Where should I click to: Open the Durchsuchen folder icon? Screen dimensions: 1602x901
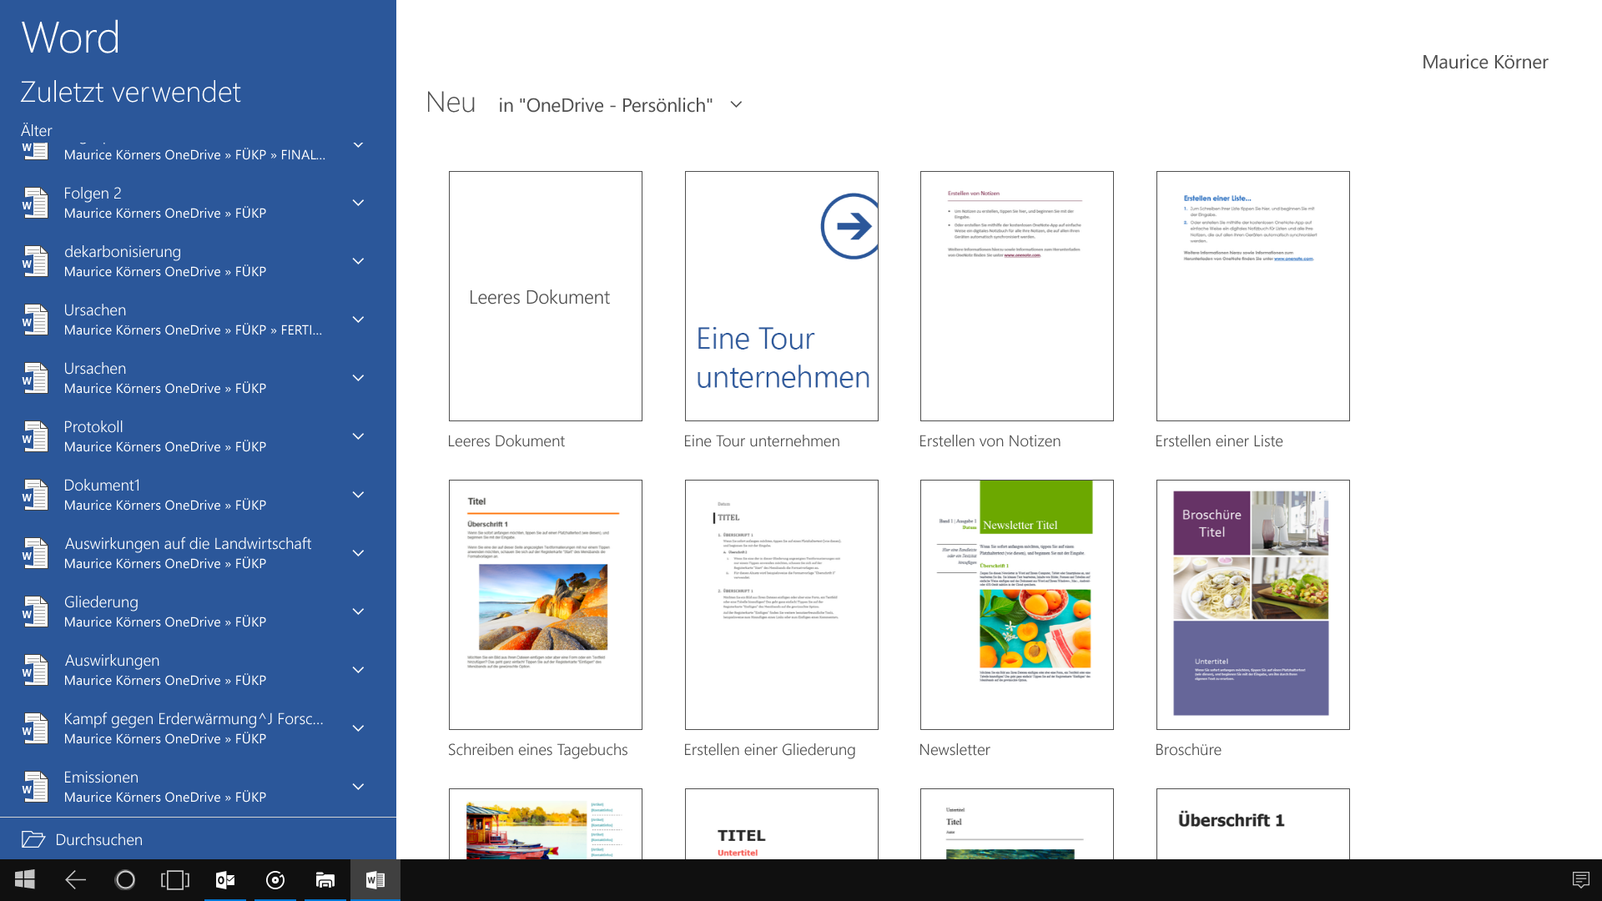pos(33,839)
